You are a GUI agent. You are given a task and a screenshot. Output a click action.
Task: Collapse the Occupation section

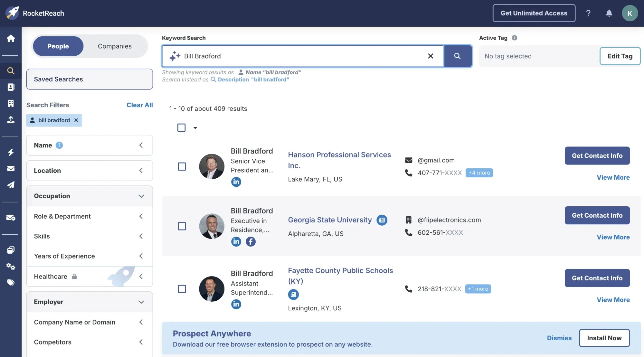(90, 196)
